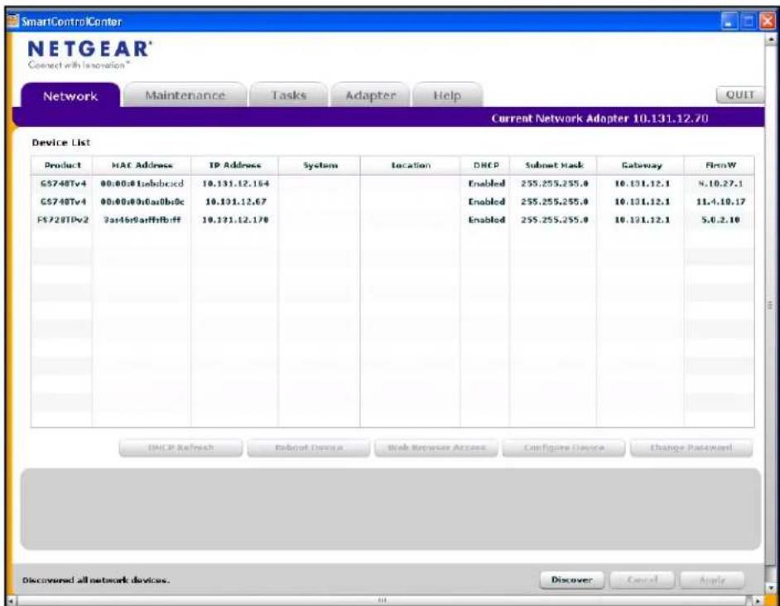Screen dimensions: 780x606
Task: Click firmware version 11.4.10.17
Action: (x=720, y=201)
